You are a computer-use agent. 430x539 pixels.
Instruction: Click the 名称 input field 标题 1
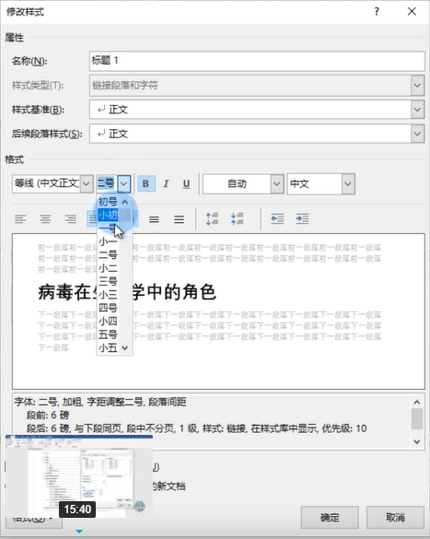(x=257, y=61)
